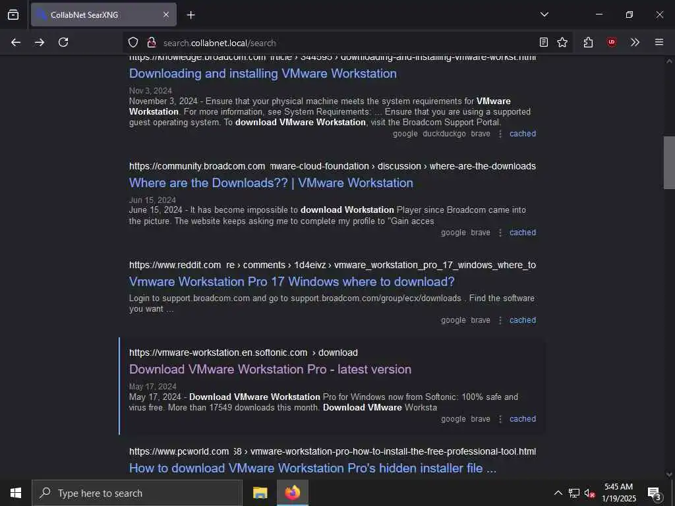
Task: Click scrollbar up arrow
Action: [669, 61]
